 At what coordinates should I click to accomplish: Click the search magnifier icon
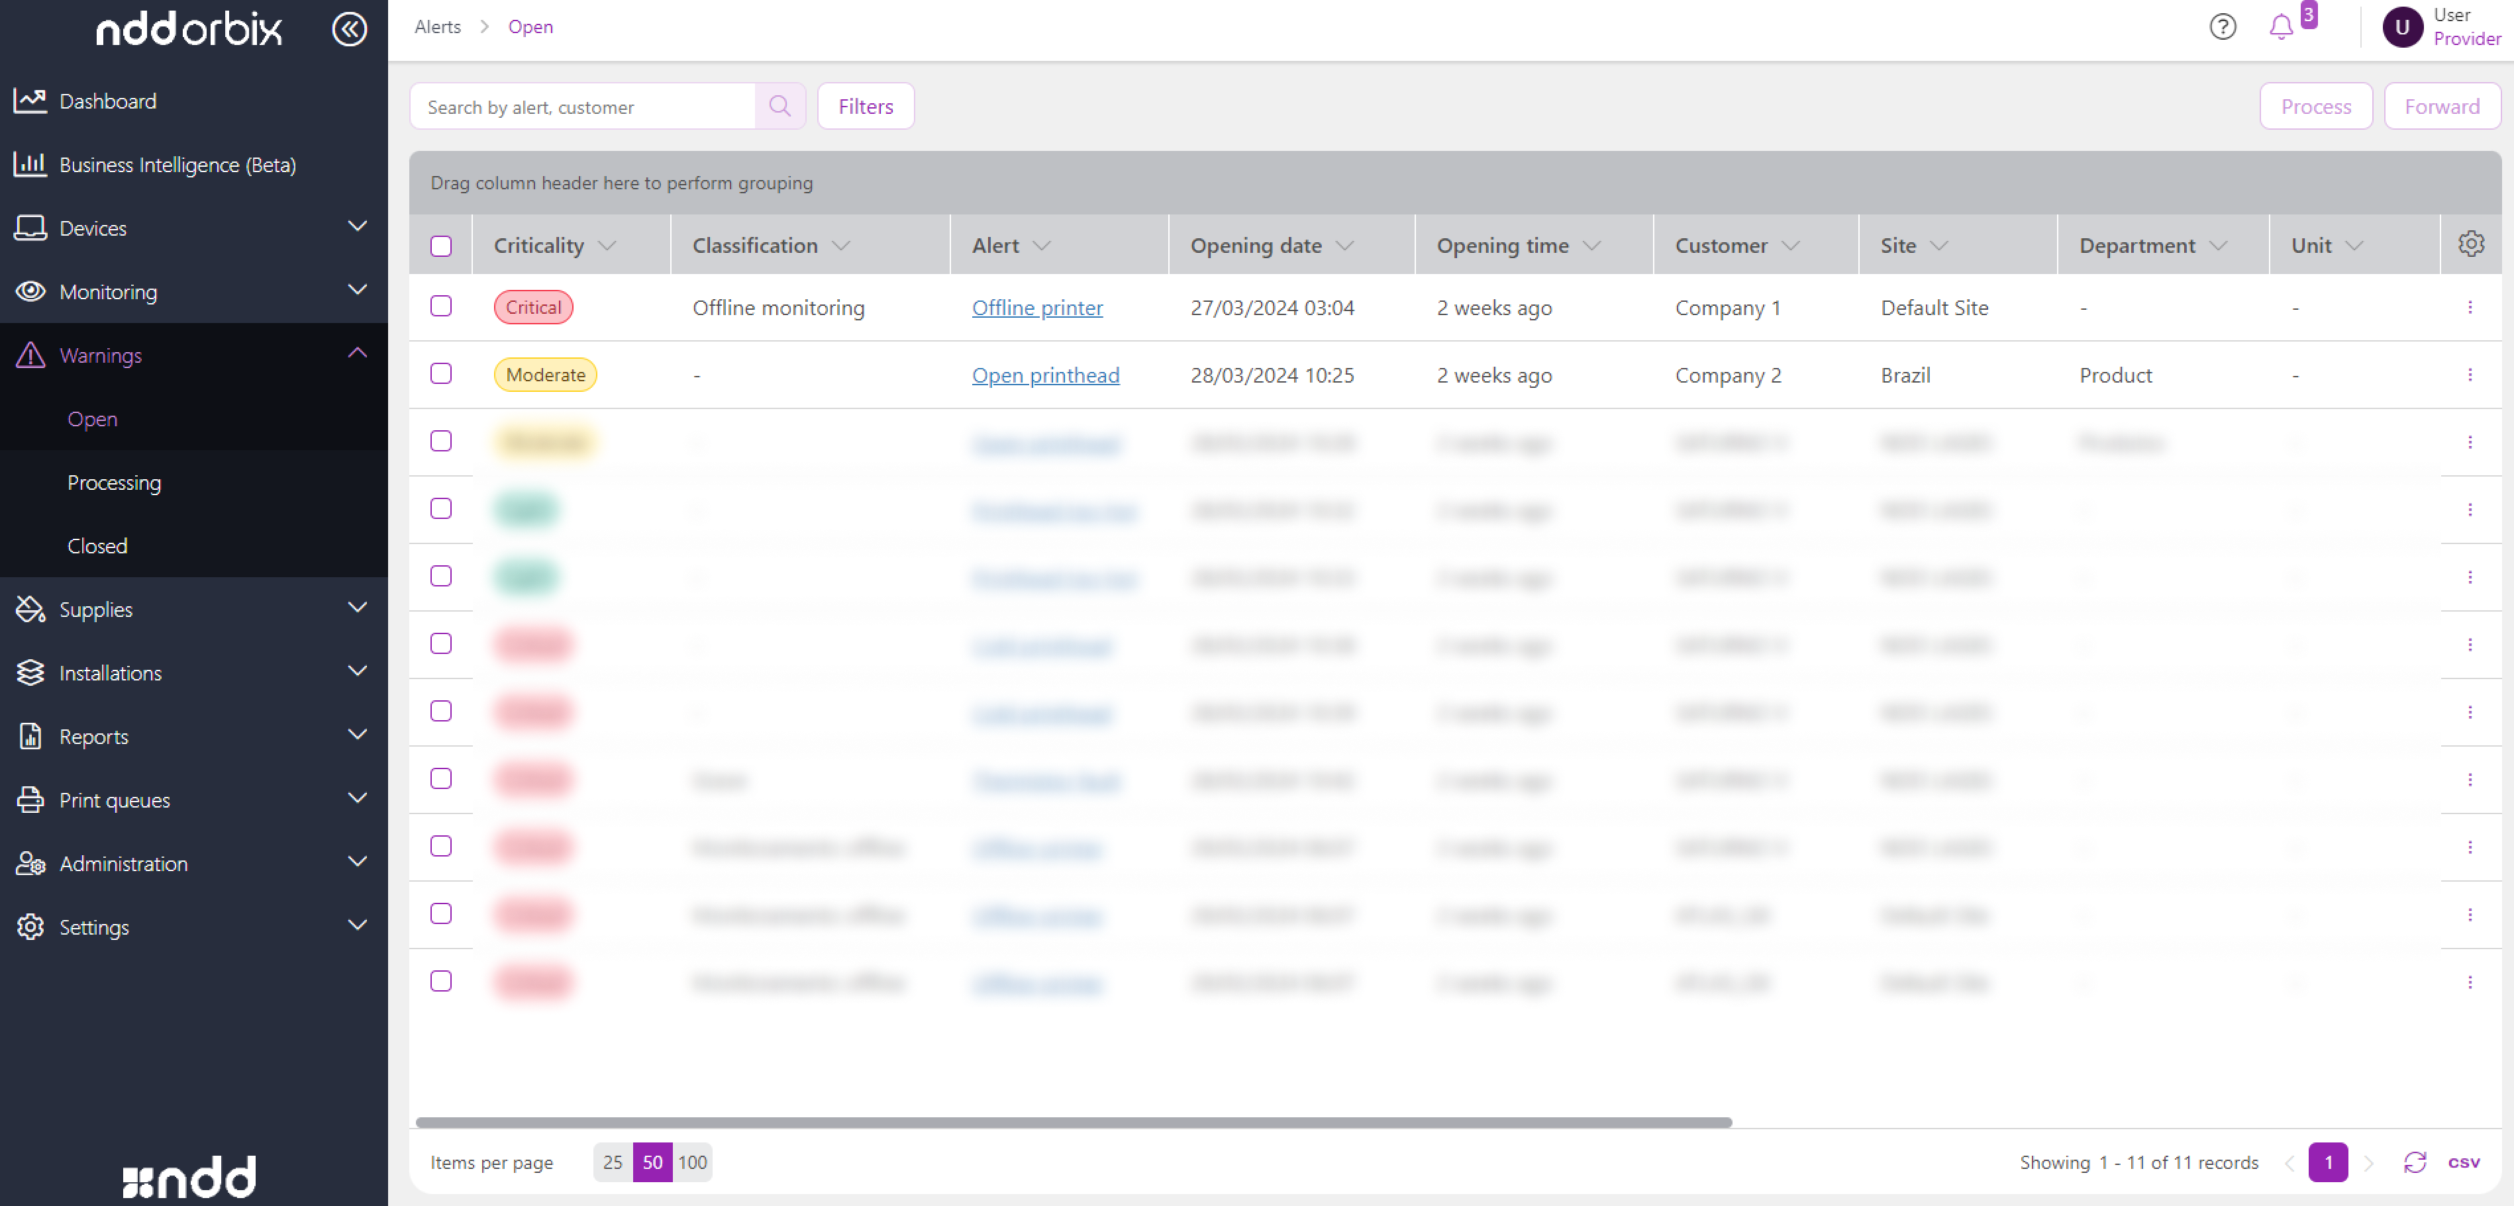click(x=779, y=107)
